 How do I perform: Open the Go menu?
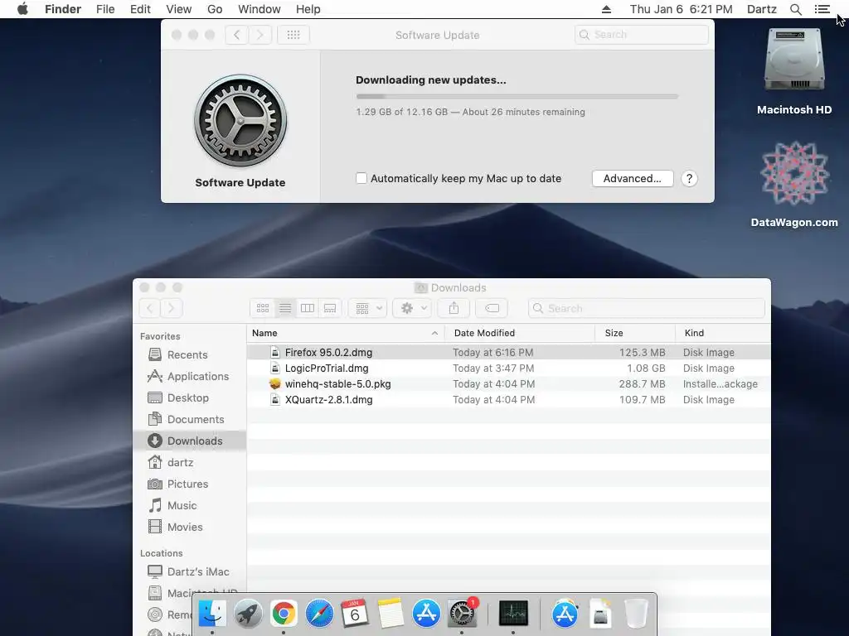(215, 9)
